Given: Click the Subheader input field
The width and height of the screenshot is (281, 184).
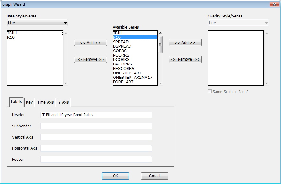Looking at the screenshot, I should (x=96, y=126).
